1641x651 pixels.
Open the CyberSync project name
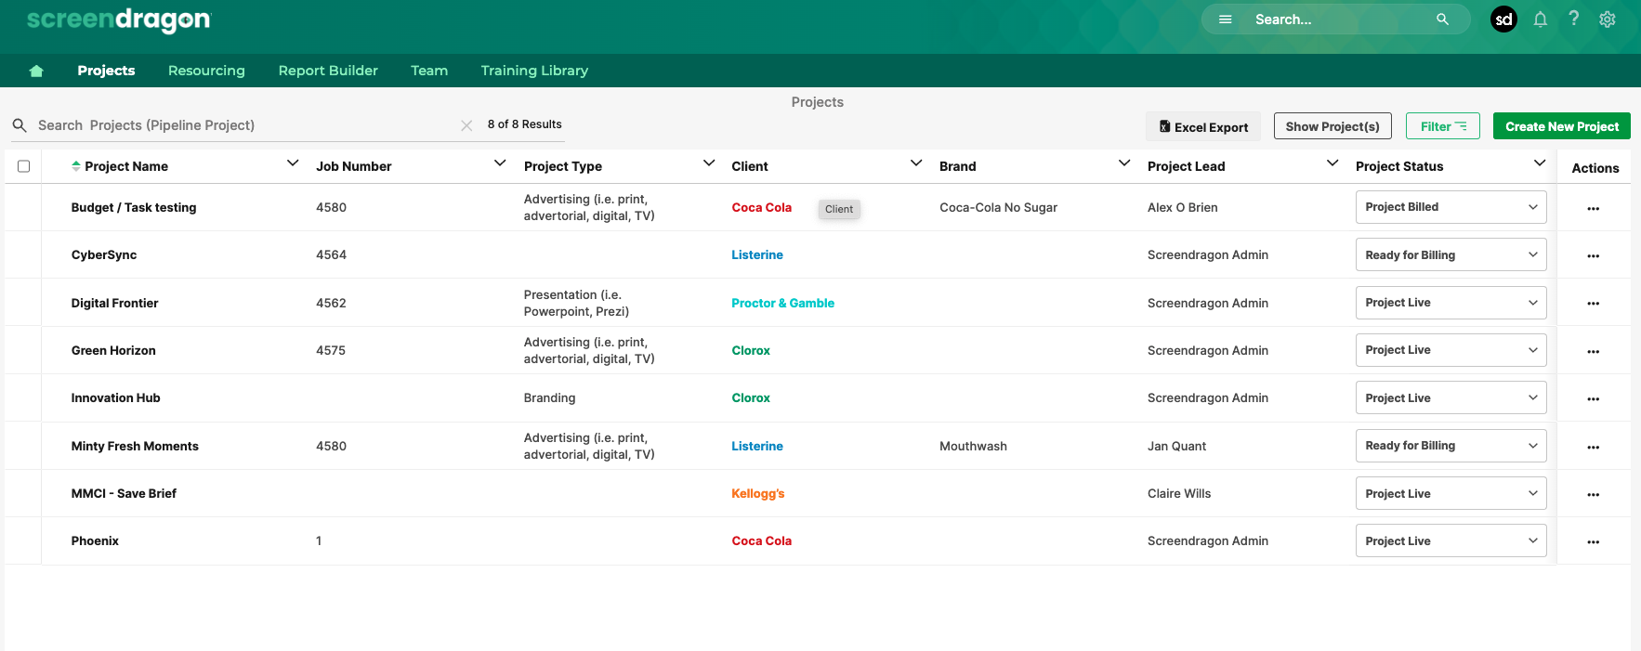[104, 255]
